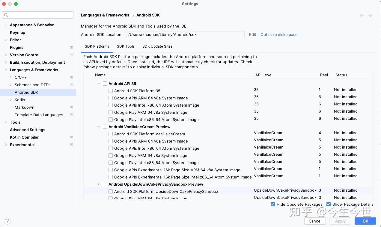Expand Tools in the sidebar
Screen dimensions: 381x227
[x=6, y=122]
